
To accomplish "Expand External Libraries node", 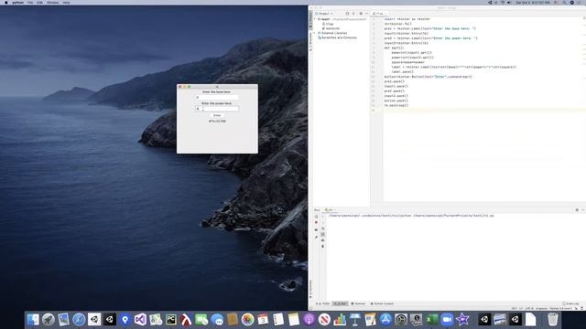I will pyautogui.click(x=315, y=33).
